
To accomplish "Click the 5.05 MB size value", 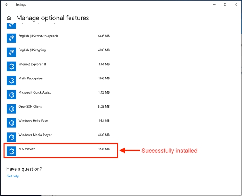I will pos(104,107).
